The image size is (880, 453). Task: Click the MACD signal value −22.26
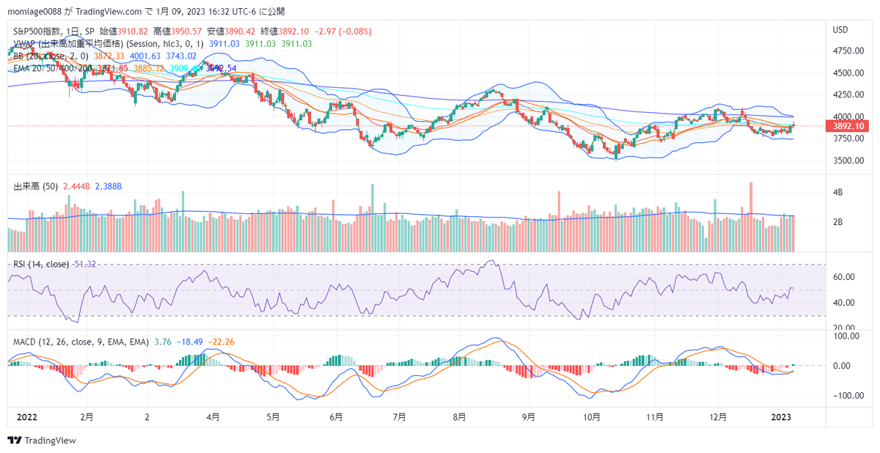[223, 342]
